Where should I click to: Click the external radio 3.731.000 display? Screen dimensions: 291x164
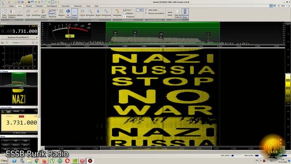click(x=19, y=123)
